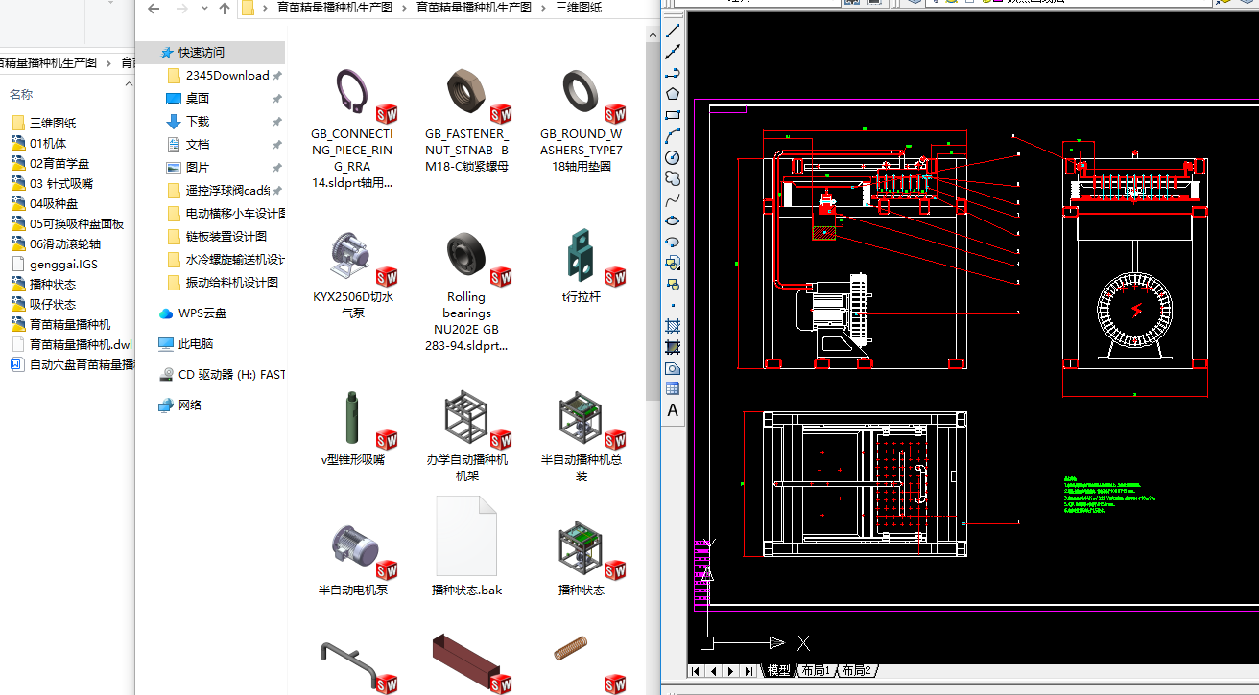Image resolution: width=1259 pixels, height=695 pixels.
Task: Select the GB_CONNECTING_PIECE_RING retaining ring file
Action: point(352,128)
